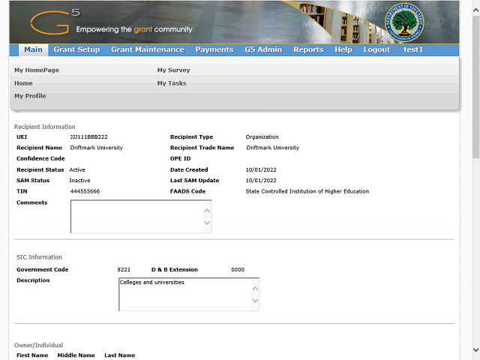Open the Grant Maintenance menu

pyautogui.click(x=147, y=50)
